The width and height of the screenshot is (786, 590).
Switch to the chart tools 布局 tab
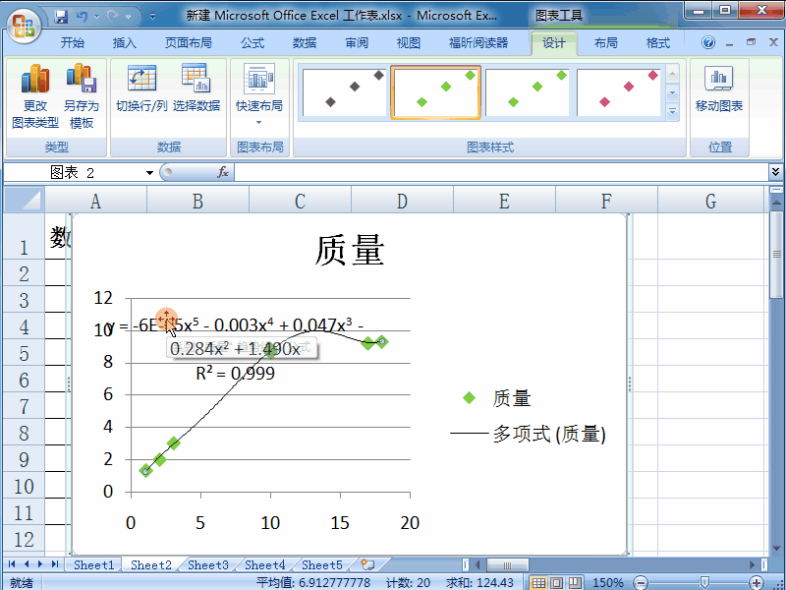606,43
